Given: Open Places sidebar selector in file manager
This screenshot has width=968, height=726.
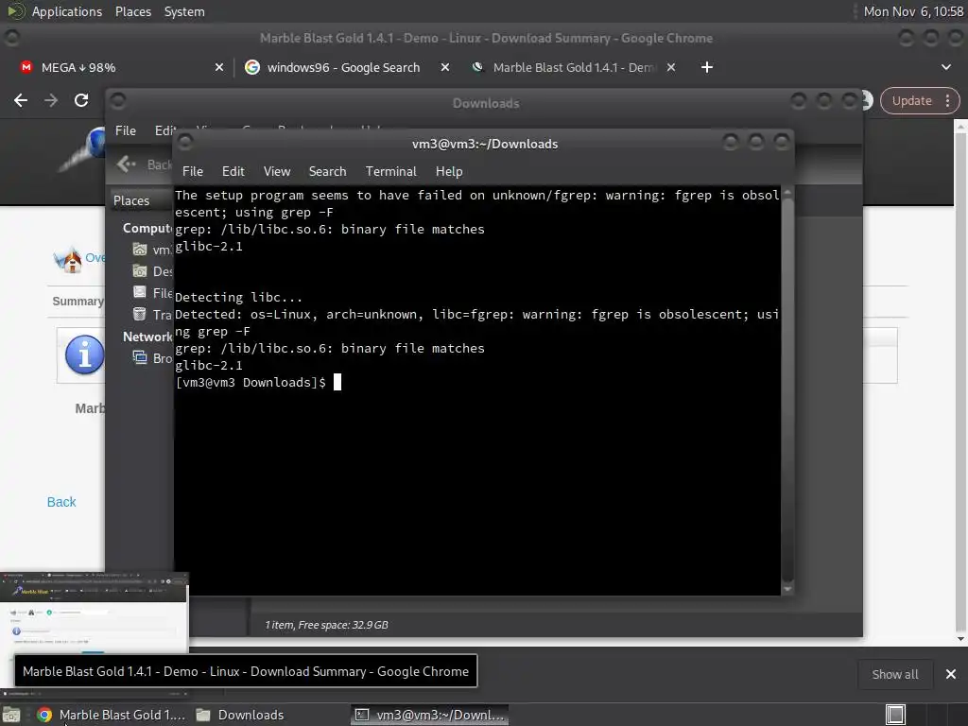Looking at the screenshot, I should pos(141,200).
